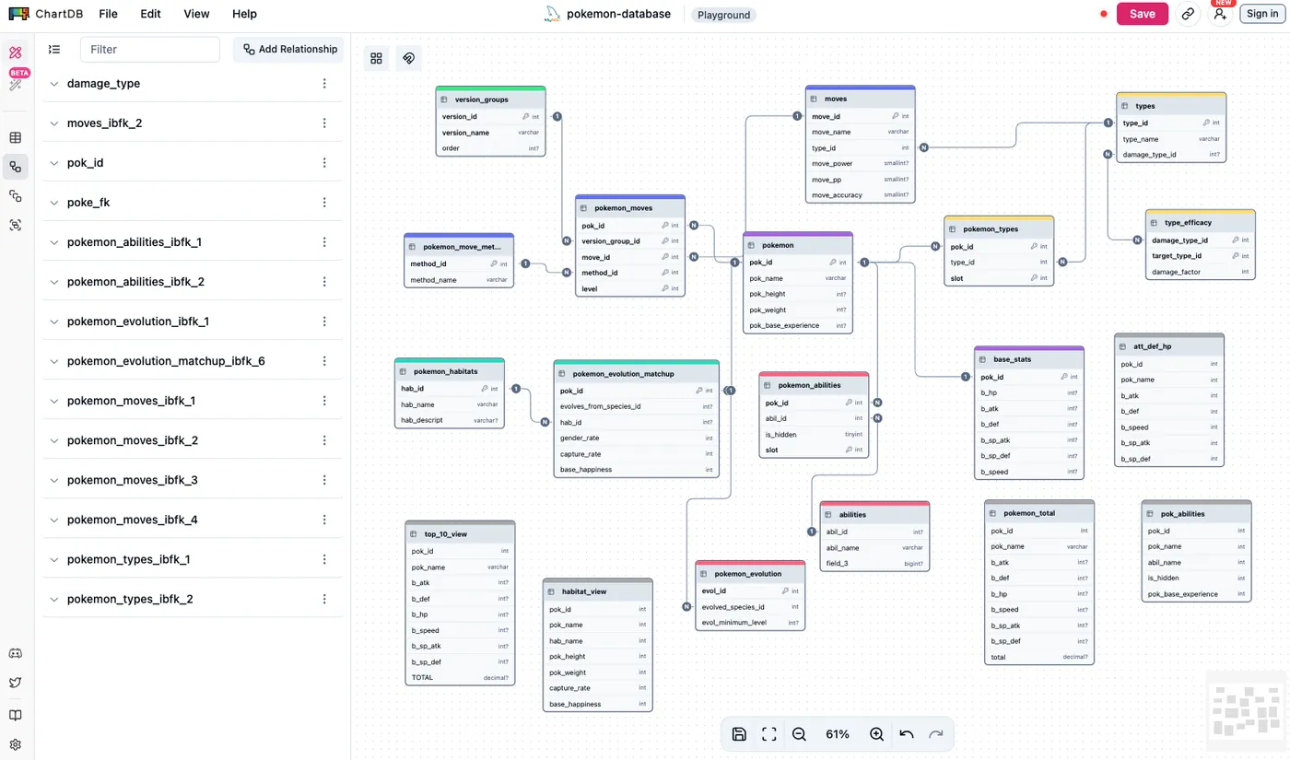The height and width of the screenshot is (760, 1290).
Task: Click the 61% zoom level button
Action: (x=838, y=734)
